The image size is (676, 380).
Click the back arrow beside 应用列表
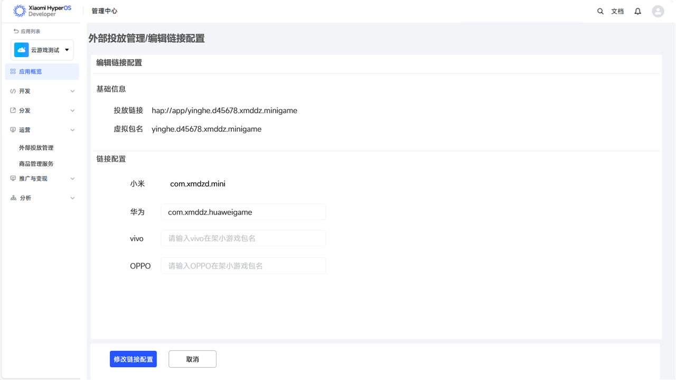(x=16, y=31)
